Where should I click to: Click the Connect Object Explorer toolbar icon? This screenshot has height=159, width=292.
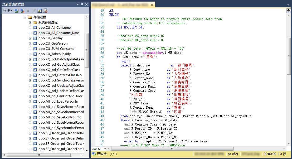(16, 11)
